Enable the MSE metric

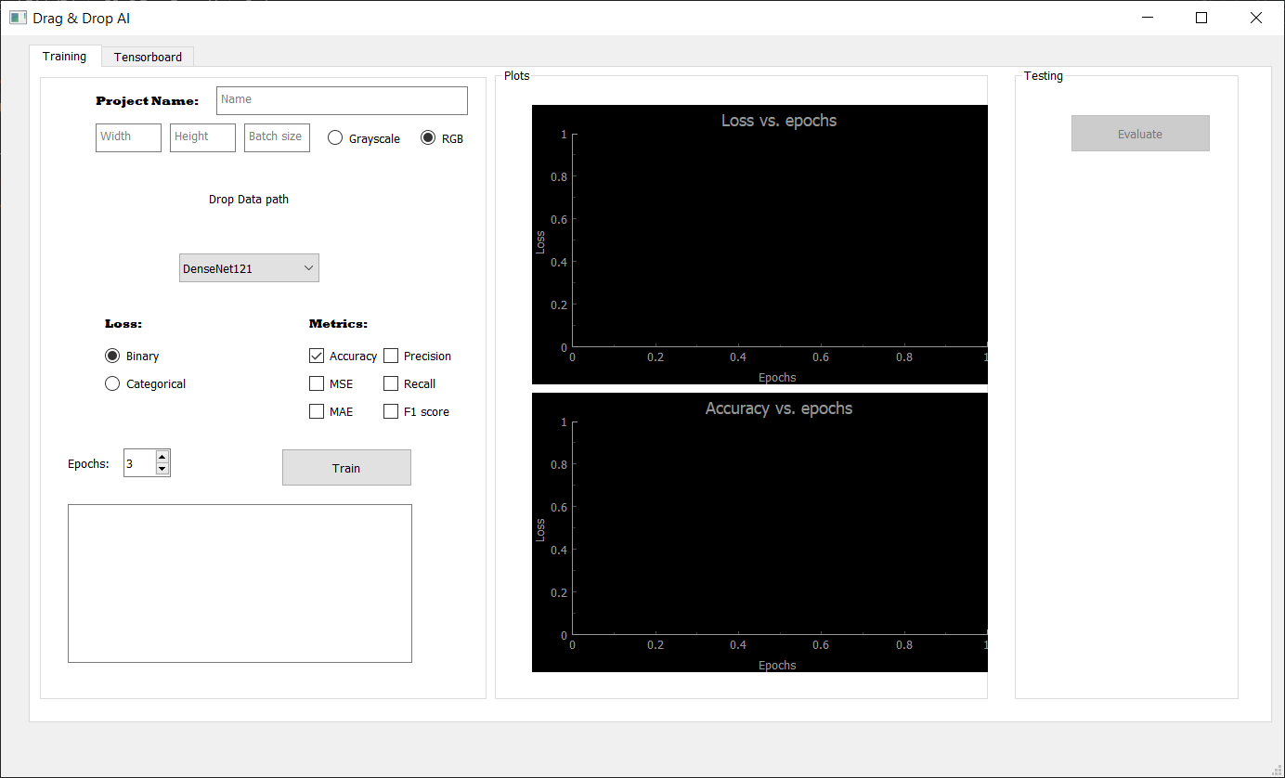[x=317, y=383]
